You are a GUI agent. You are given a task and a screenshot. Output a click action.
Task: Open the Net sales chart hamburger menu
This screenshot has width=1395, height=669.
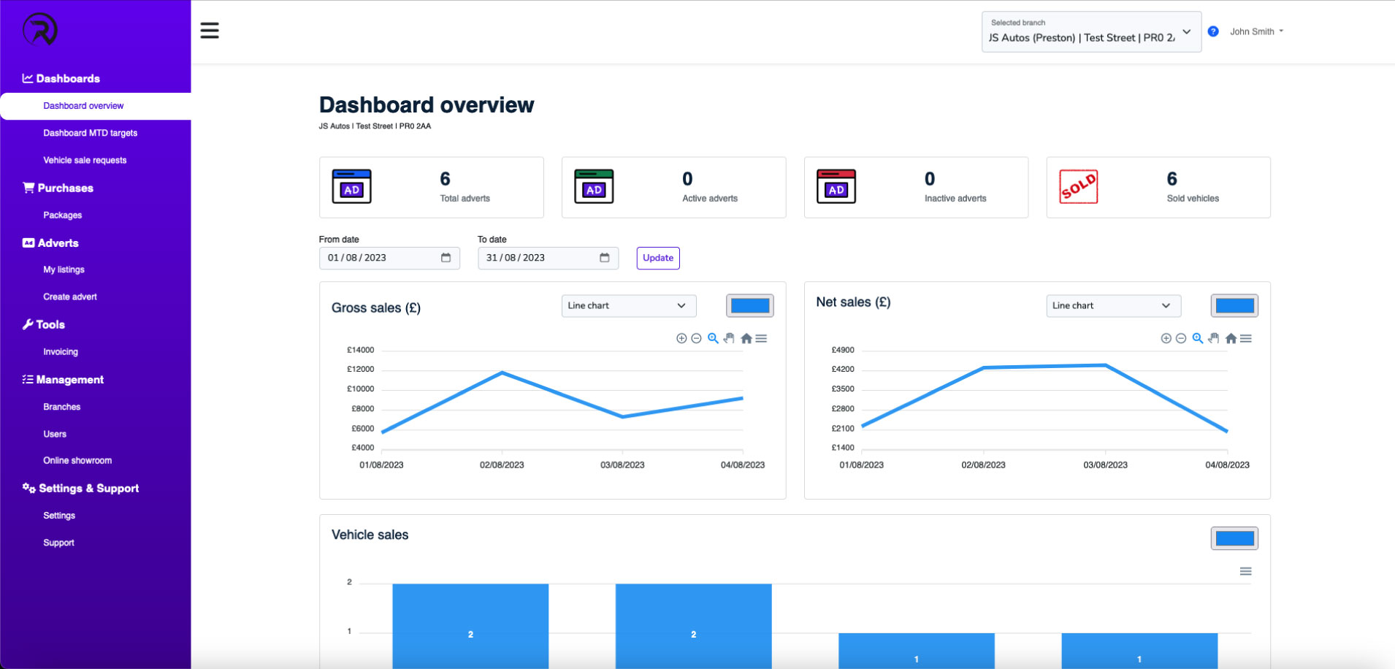click(1247, 338)
